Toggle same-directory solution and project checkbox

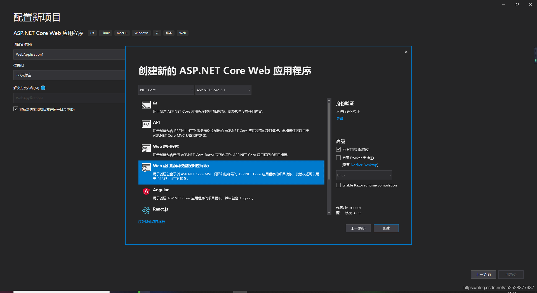tap(16, 109)
